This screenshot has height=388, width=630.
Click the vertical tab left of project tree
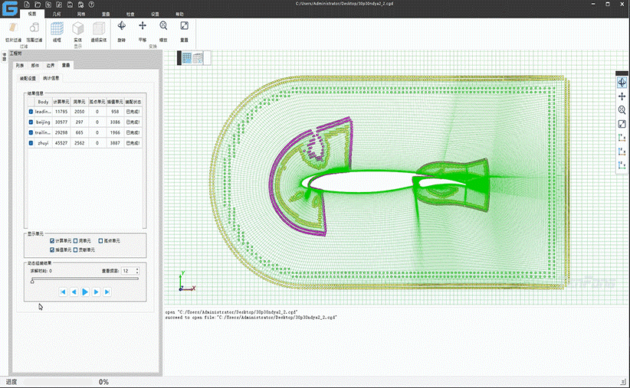5,57
